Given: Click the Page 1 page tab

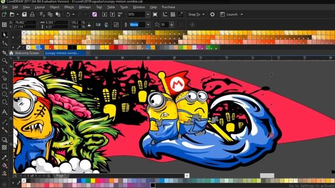Looking at the screenshot, I should 61,175.
